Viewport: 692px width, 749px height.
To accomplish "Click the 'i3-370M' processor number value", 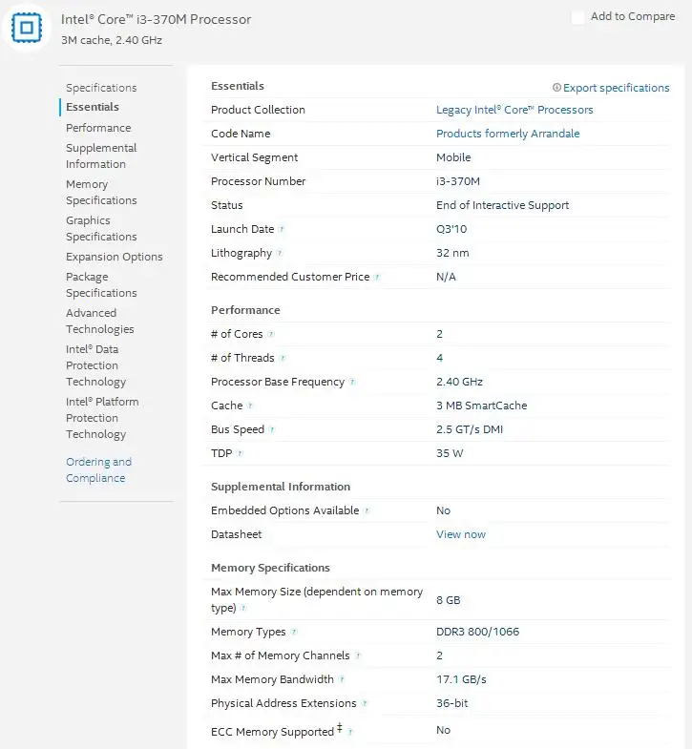I will (x=458, y=181).
